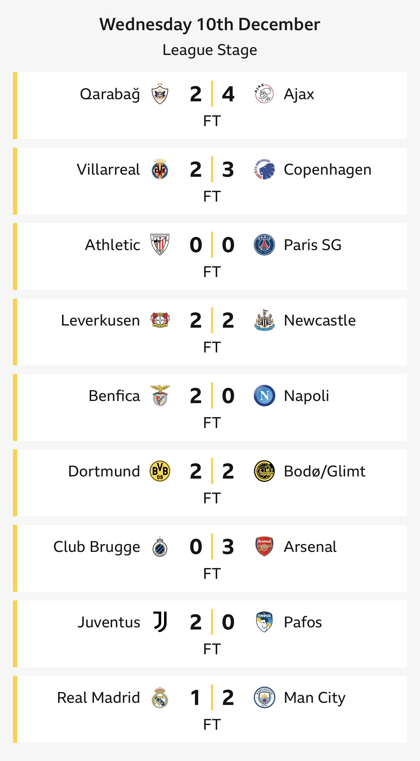Viewport: 420px width, 761px height.
Task: Tap the Dortmund BVB logo
Action: (160, 471)
